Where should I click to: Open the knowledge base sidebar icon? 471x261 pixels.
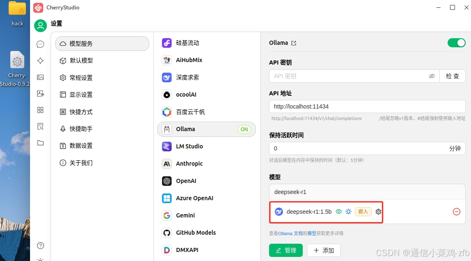pyautogui.click(x=40, y=126)
